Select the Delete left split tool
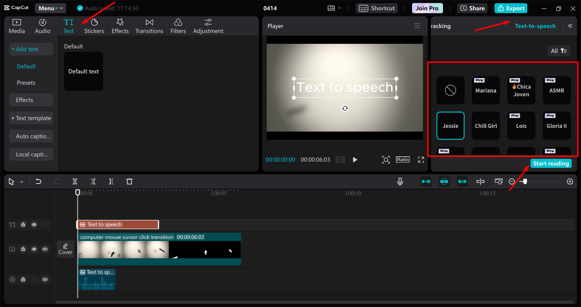Viewport: 581px width, 307px height. (93, 181)
